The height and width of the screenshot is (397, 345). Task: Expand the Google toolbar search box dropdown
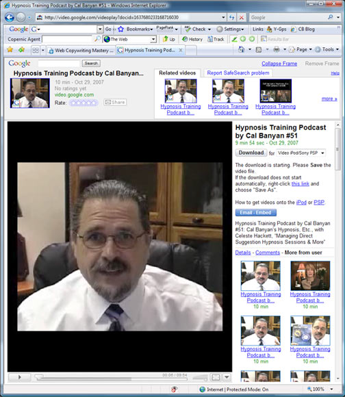click(x=100, y=29)
